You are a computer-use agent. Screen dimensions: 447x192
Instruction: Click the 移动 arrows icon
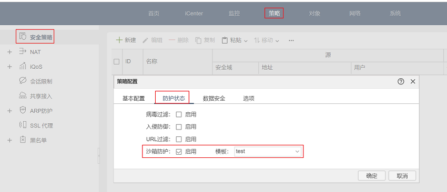tap(257, 40)
